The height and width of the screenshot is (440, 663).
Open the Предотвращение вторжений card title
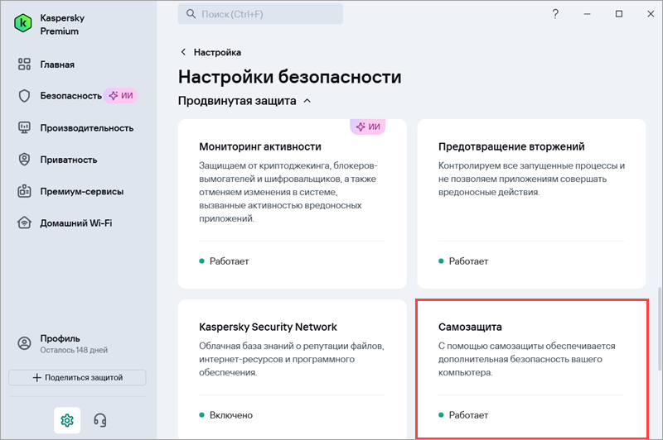pyautogui.click(x=511, y=146)
